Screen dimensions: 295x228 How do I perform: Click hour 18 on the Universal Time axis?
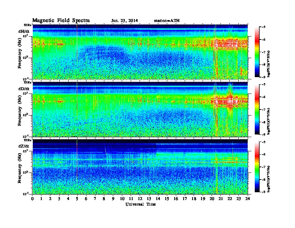pos(194,199)
